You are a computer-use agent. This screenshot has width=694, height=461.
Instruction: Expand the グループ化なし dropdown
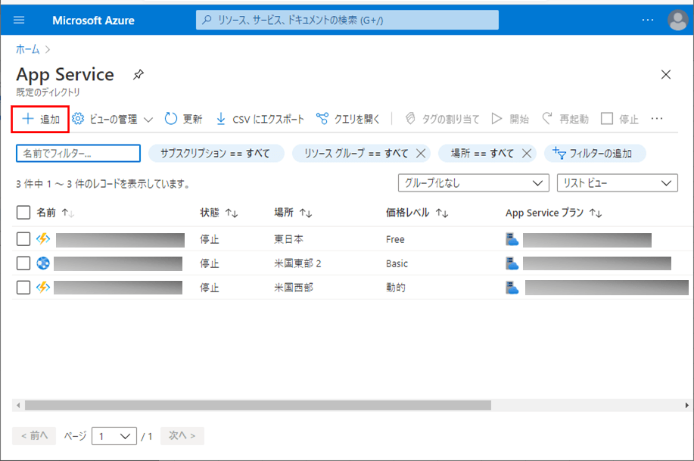pos(473,182)
